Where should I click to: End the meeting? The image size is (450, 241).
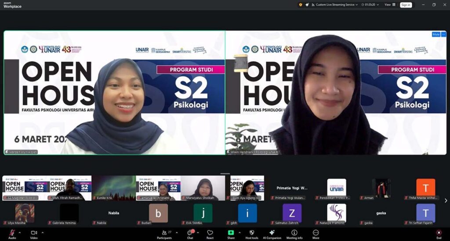(438, 234)
